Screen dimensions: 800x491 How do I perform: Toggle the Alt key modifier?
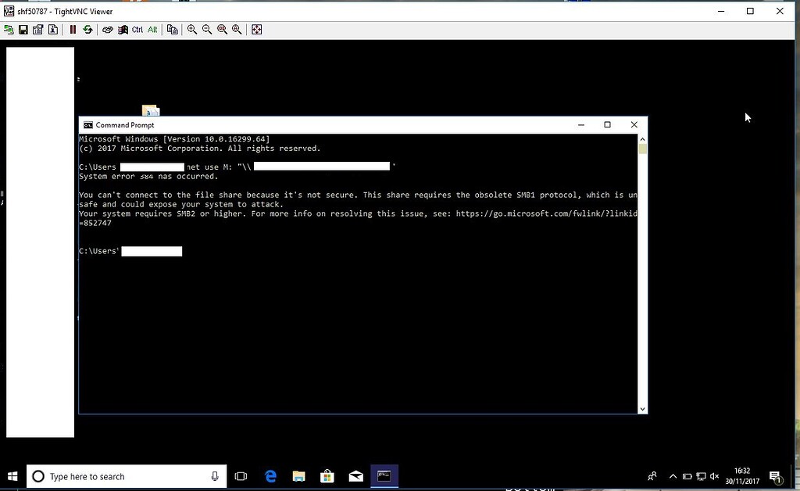coord(152,29)
